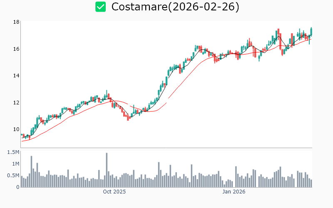
Task: Click the gap in the red moving average line
Action: tap(167, 100)
